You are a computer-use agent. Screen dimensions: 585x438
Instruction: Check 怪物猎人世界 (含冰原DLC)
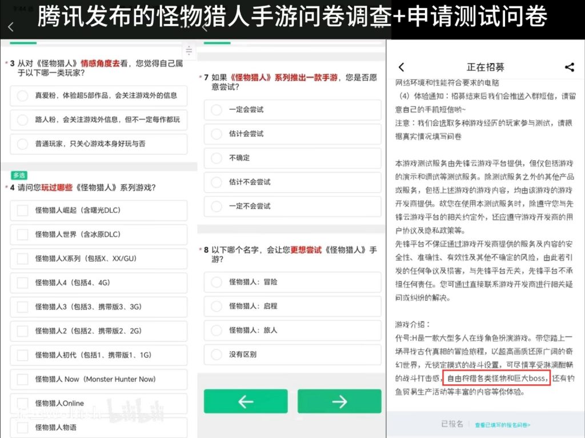pos(98,234)
